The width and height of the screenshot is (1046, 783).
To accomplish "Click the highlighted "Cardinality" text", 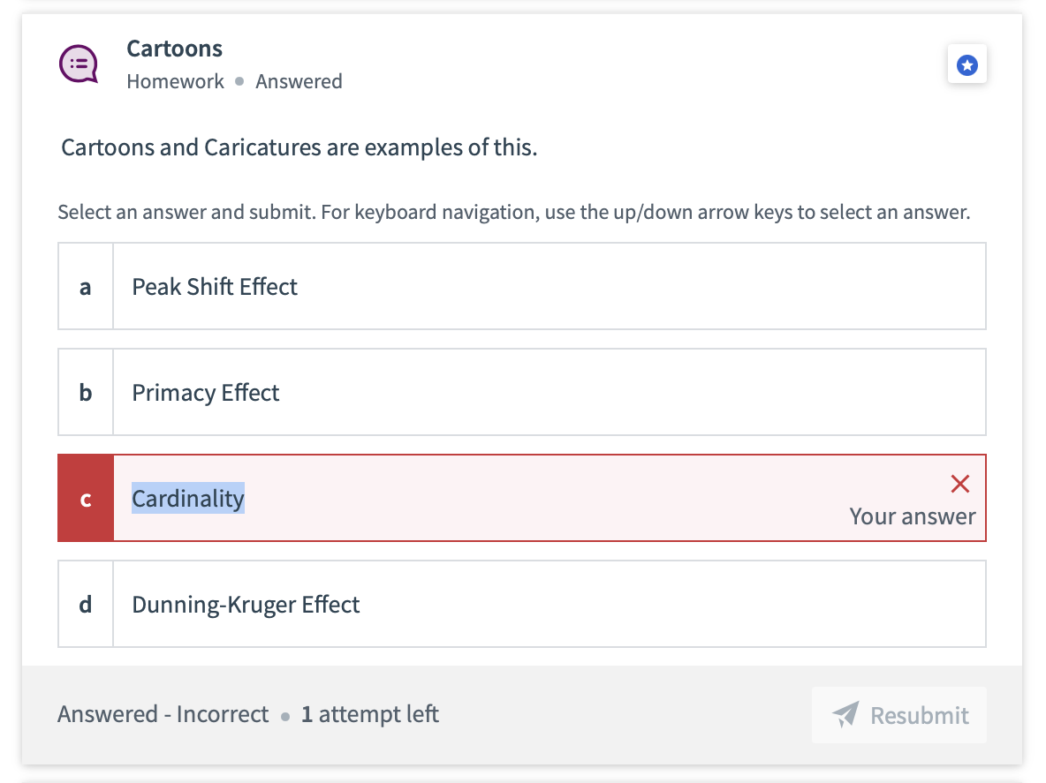I will click(188, 499).
